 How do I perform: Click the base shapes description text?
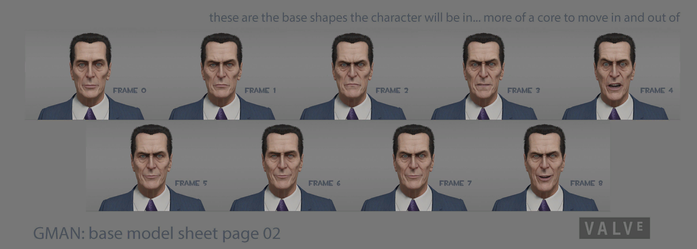[x=444, y=17]
